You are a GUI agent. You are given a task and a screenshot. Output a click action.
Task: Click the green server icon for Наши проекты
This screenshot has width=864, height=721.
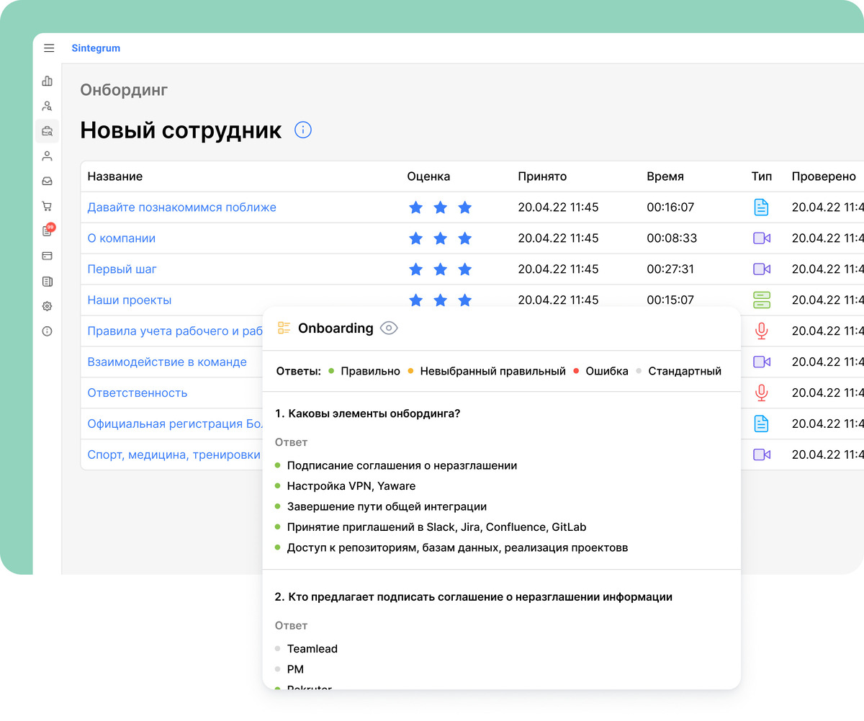point(762,300)
